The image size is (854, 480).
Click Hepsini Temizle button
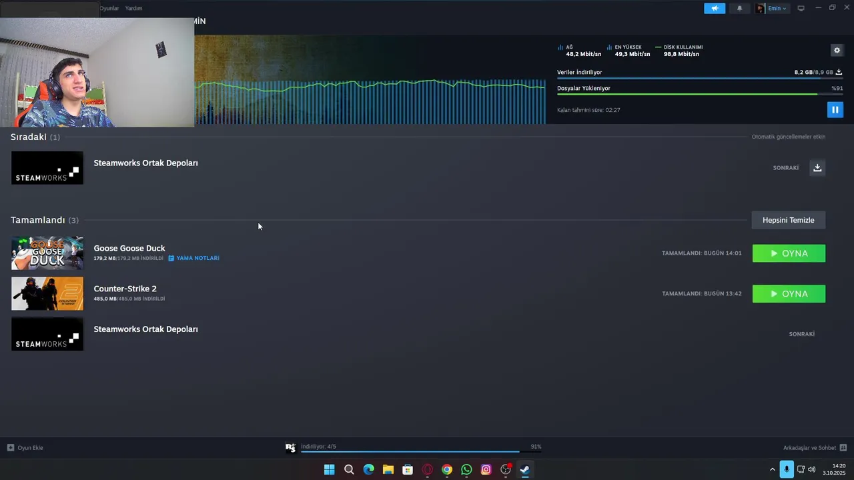click(789, 220)
